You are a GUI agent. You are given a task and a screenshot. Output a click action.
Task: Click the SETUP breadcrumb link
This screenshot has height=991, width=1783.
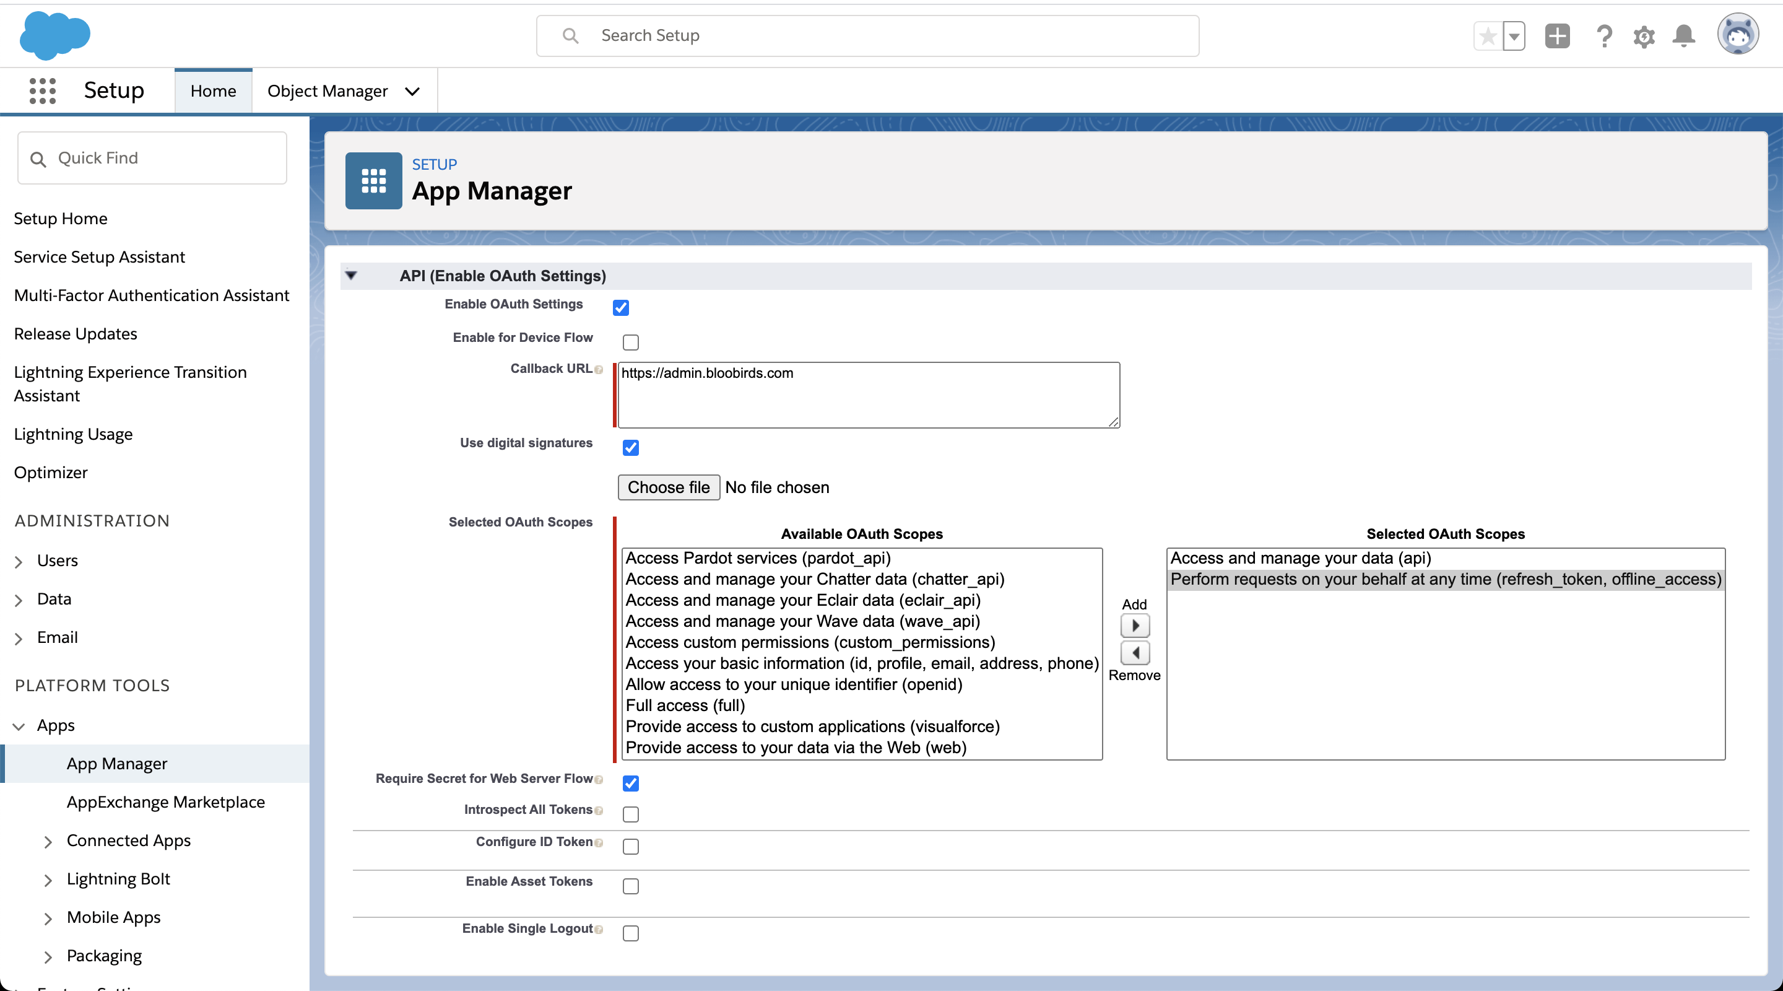click(x=434, y=164)
